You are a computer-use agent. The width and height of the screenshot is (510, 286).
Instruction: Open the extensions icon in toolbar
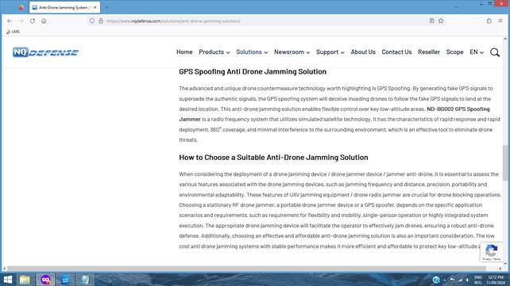pos(489,21)
